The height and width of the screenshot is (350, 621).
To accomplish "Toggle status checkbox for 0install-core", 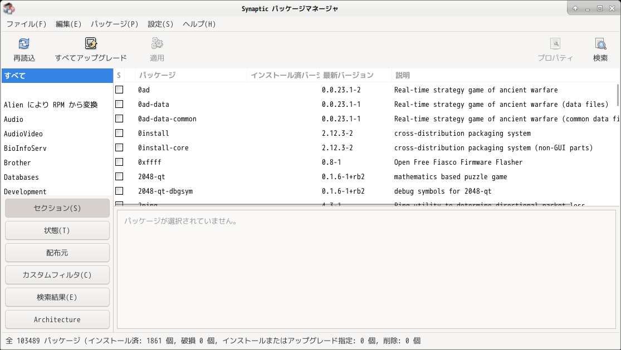I will [x=119, y=147].
